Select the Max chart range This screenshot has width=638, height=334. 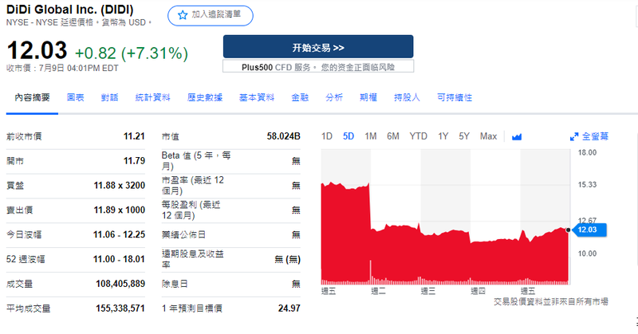click(x=488, y=136)
